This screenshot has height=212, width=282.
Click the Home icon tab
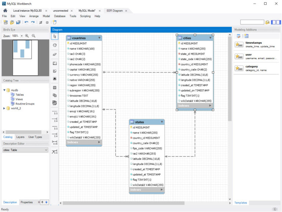click(5, 10)
